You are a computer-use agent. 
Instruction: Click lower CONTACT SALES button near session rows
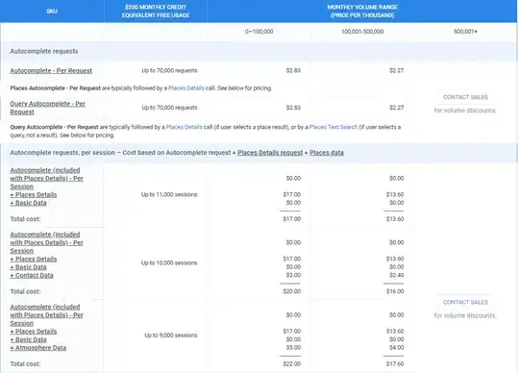(x=465, y=302)
